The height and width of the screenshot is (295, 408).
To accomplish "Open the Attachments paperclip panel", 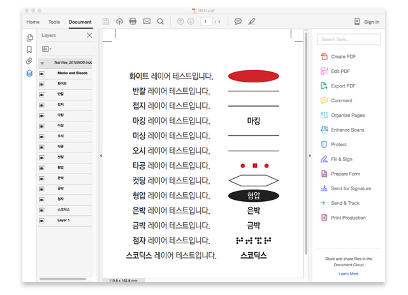I will click(x=29, y=61).
